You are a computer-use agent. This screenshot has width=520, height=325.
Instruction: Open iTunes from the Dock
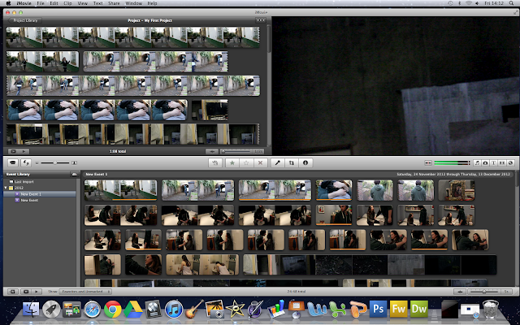coord(174,309)
